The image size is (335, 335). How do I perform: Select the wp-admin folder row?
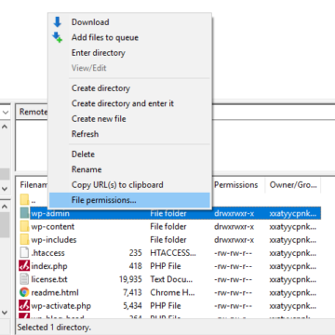pos(175,213)
